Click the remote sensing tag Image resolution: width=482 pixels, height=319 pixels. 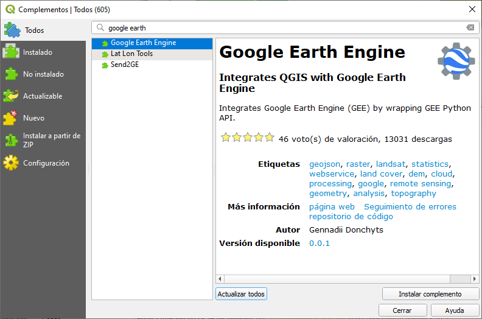pyautogui.click(x=421, y=184)
